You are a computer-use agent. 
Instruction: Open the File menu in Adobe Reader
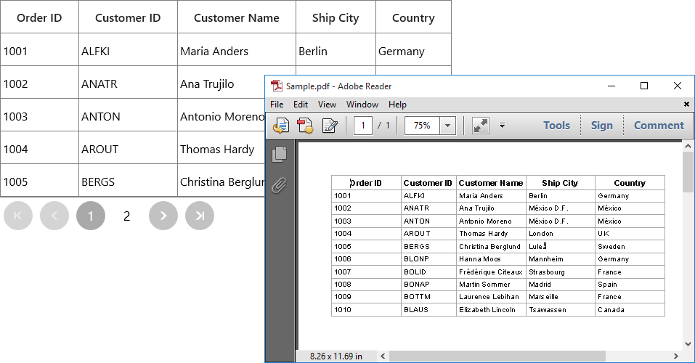(x=277, y=104)
